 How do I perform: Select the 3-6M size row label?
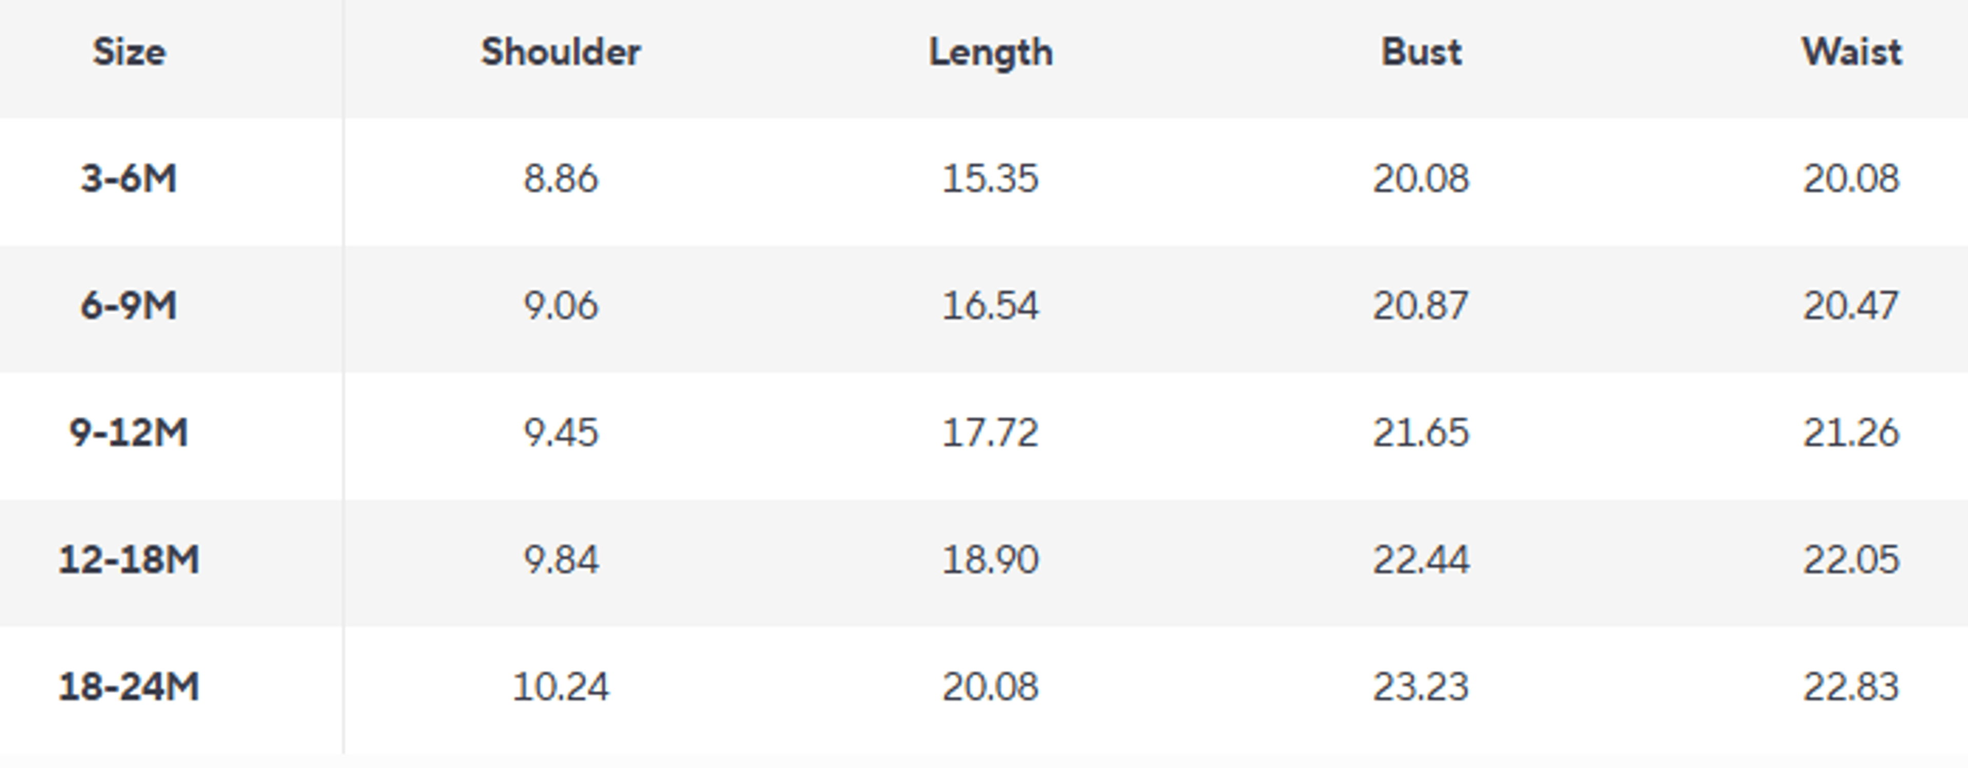129,179
